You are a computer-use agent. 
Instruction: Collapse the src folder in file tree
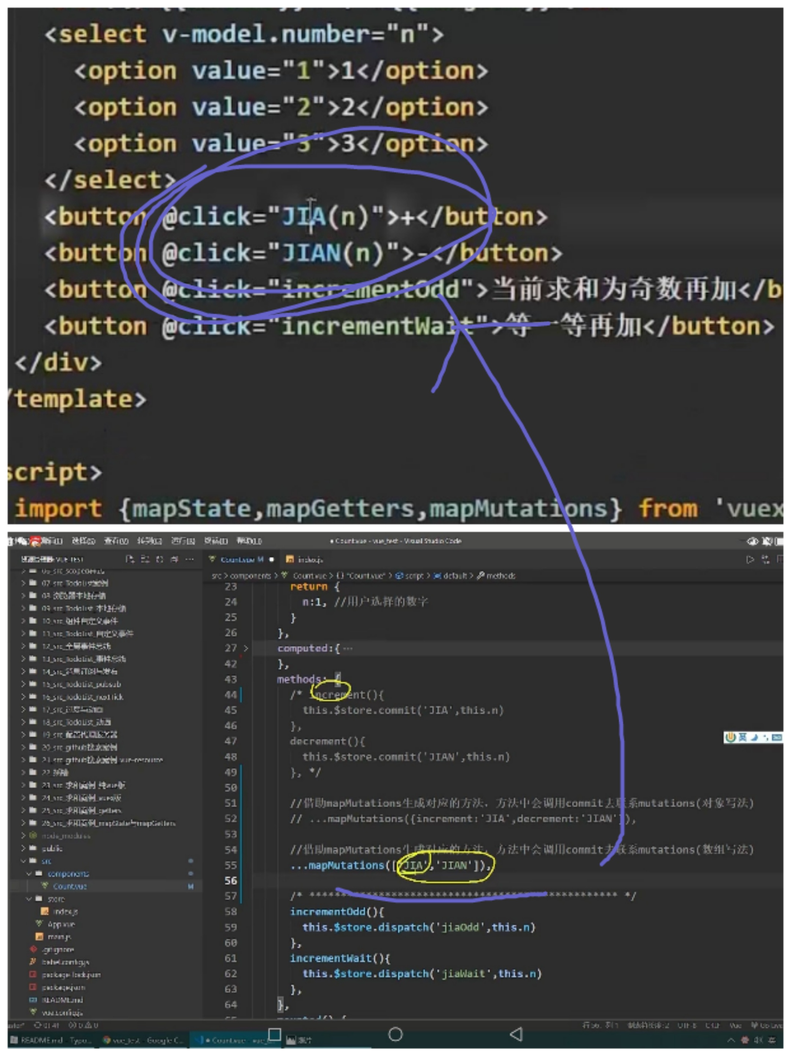pyautogui.click(x=23, y=861)
